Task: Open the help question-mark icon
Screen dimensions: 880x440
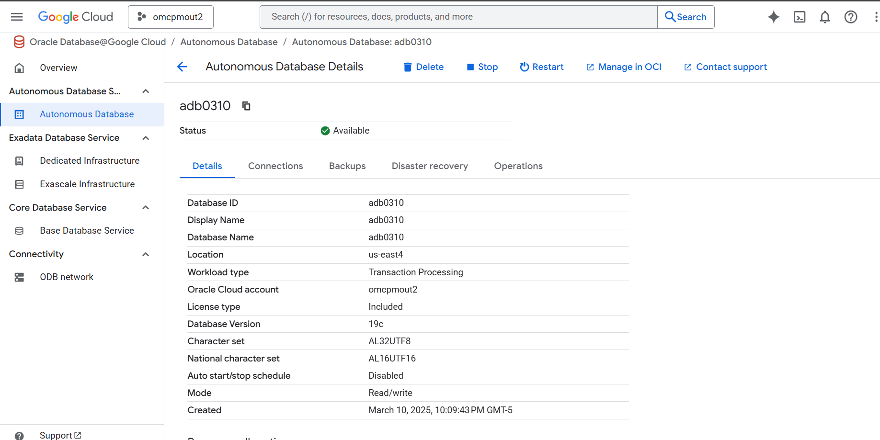Action: [851, 17]
